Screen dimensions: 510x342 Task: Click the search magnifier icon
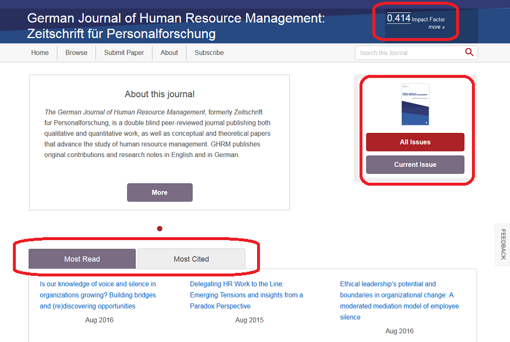pos(469,53)
